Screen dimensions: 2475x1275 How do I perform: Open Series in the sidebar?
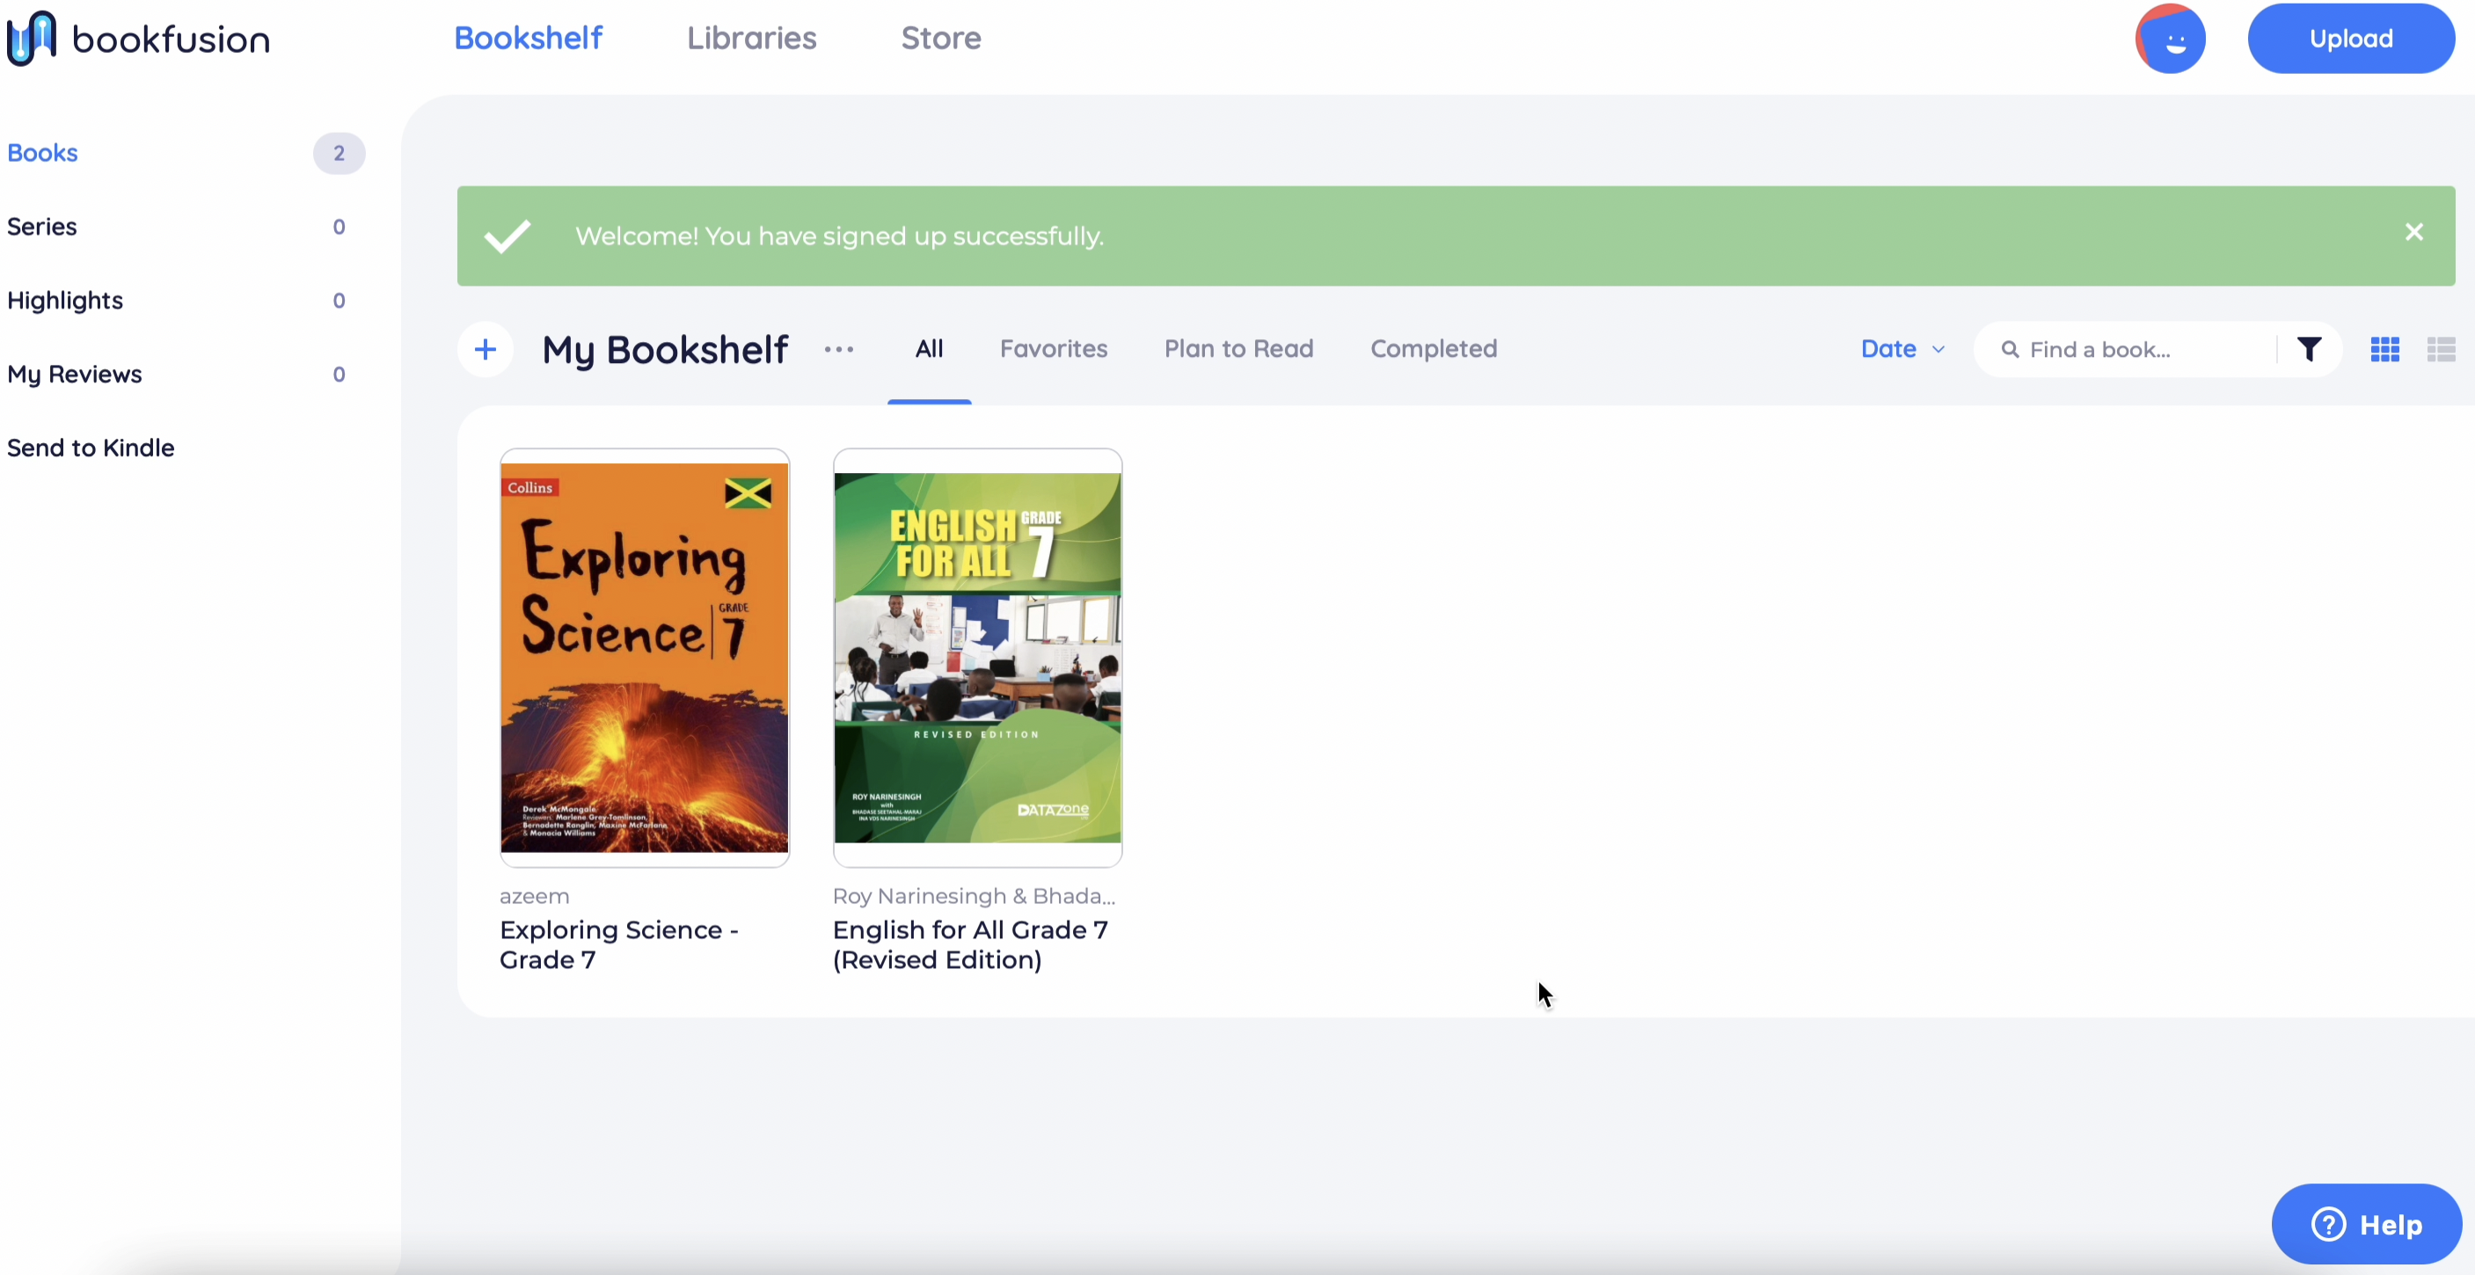42,227
